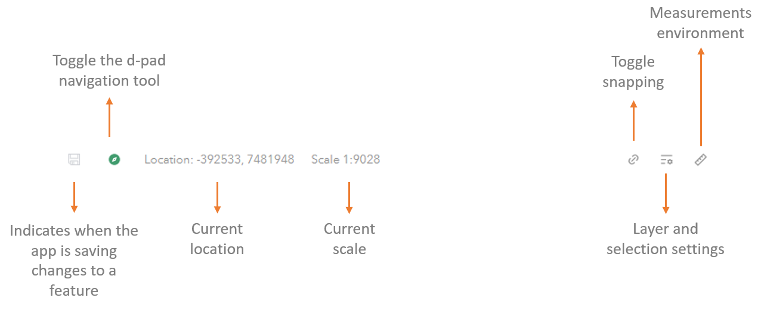Click the orange arrow below the save icon

pos(74,197)
